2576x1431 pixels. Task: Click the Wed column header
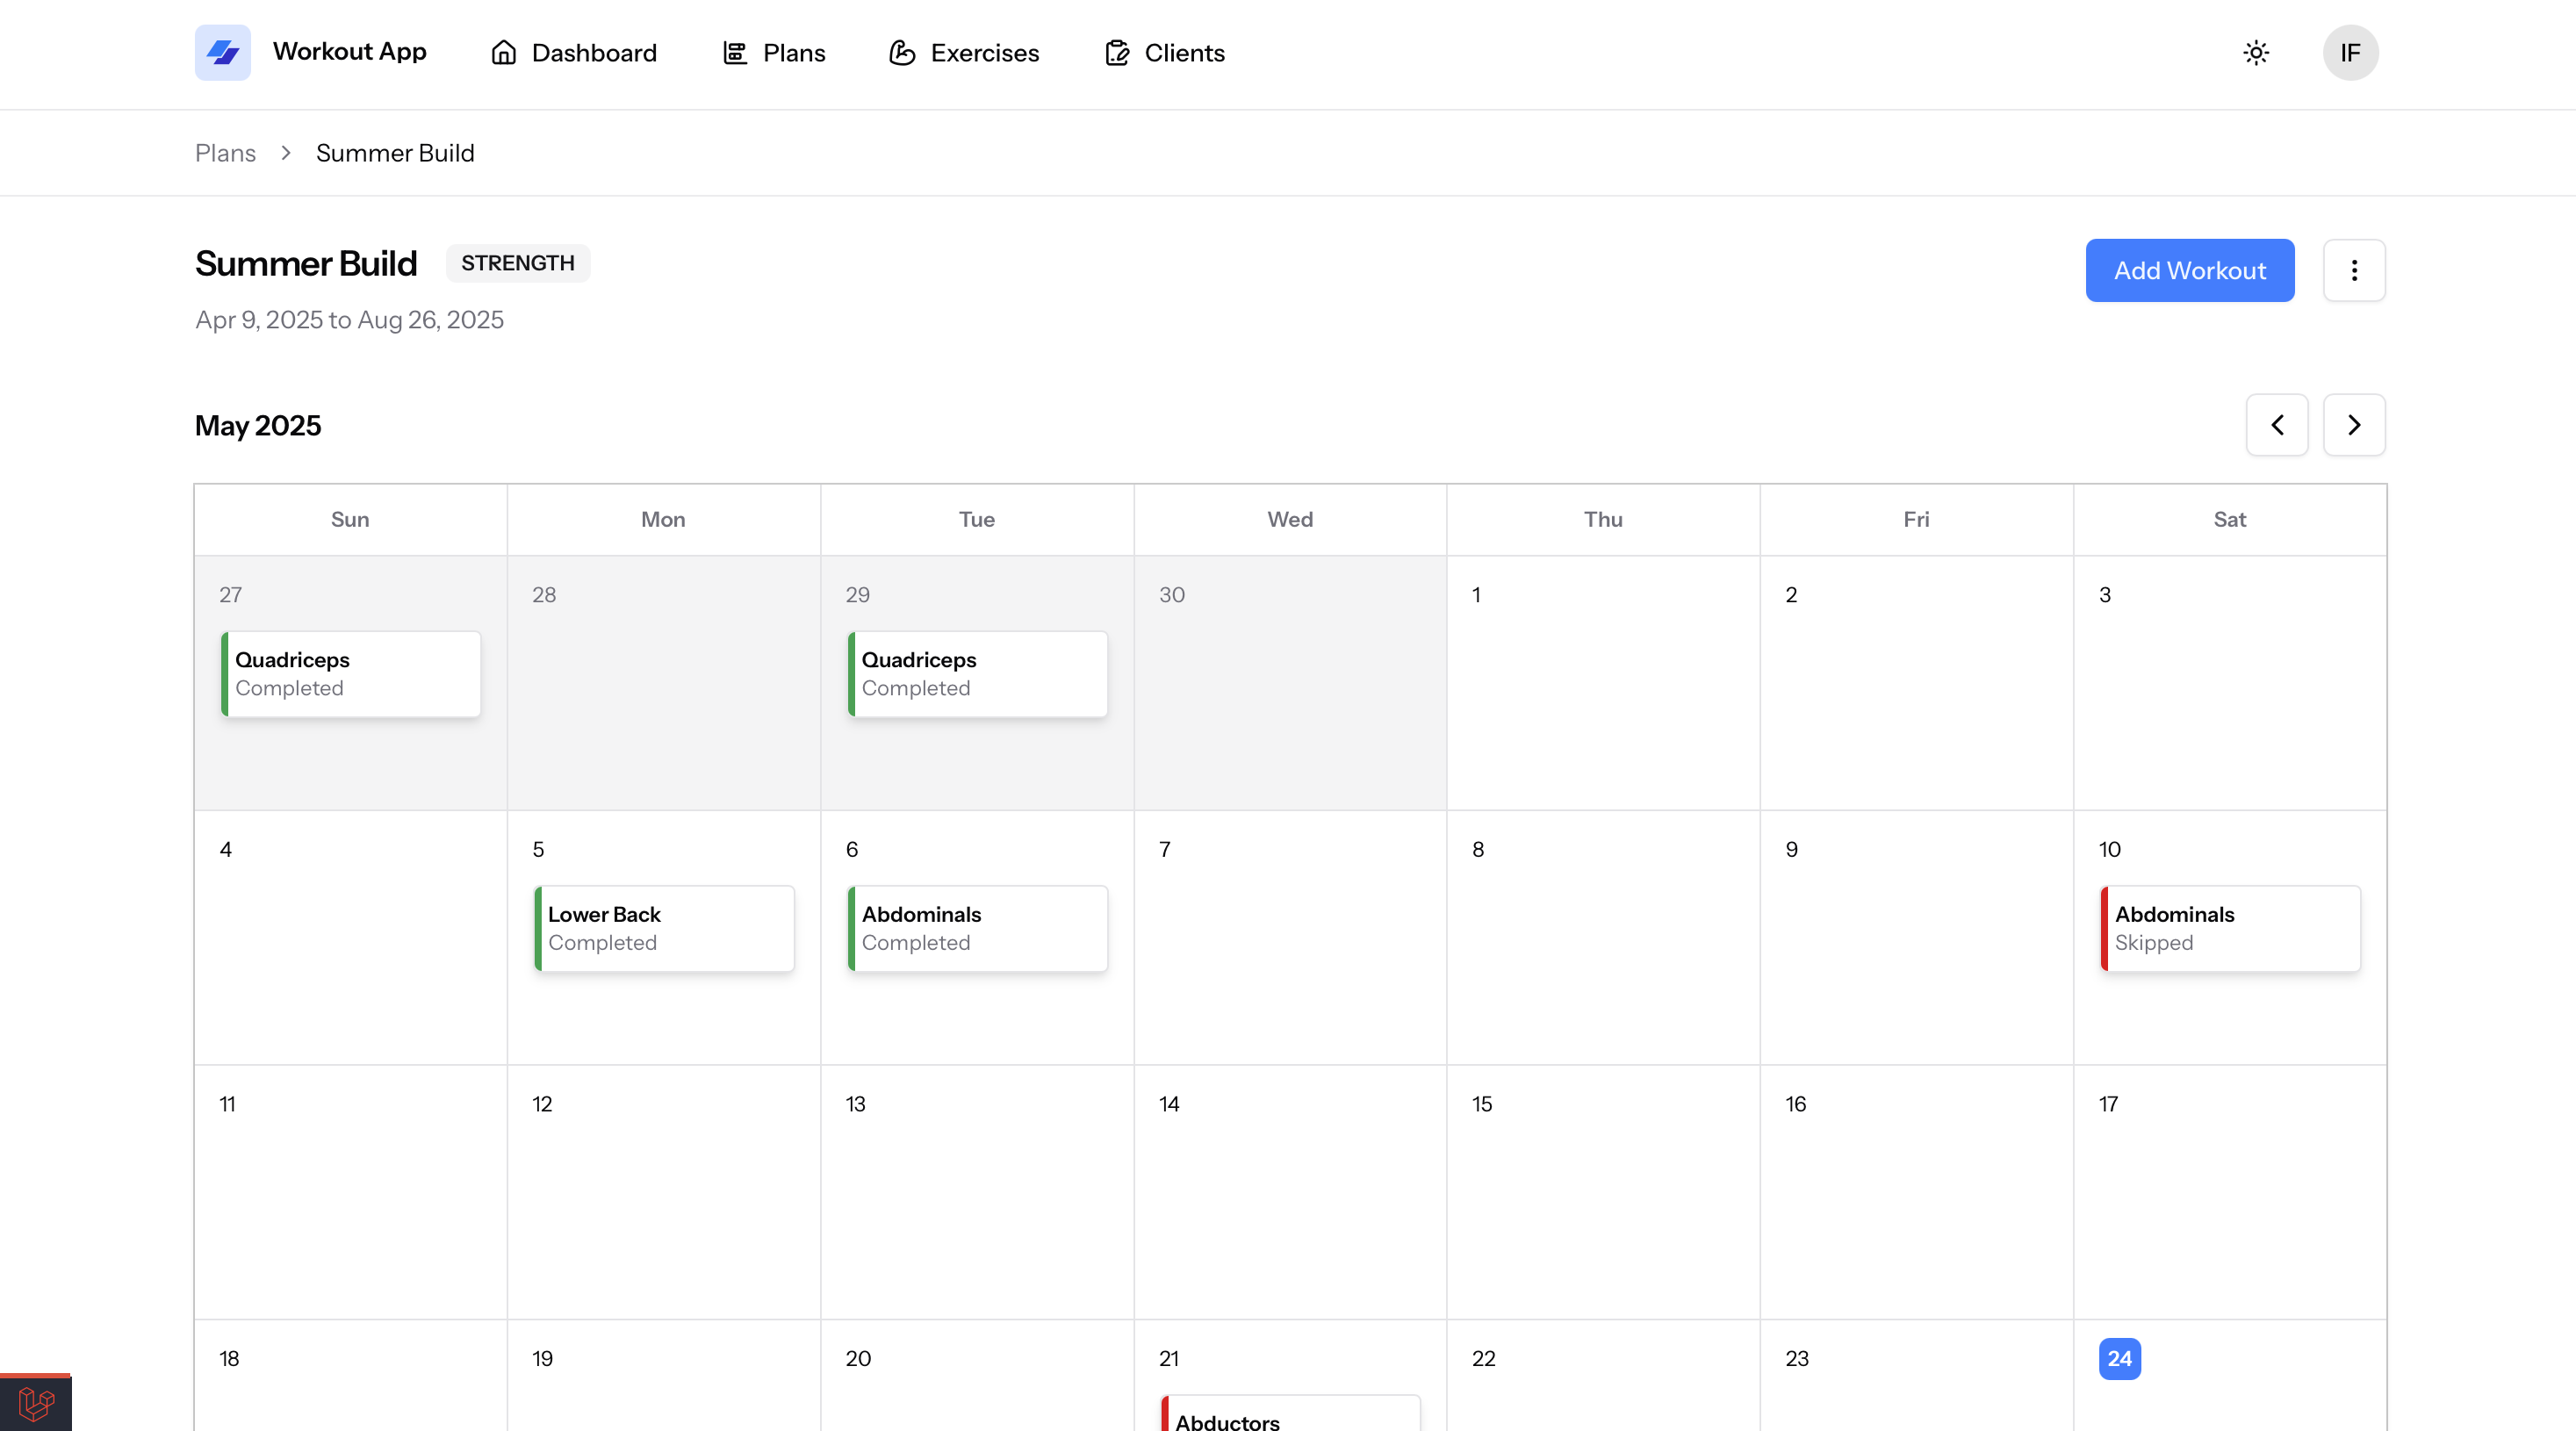click(x=1290, y=520)
